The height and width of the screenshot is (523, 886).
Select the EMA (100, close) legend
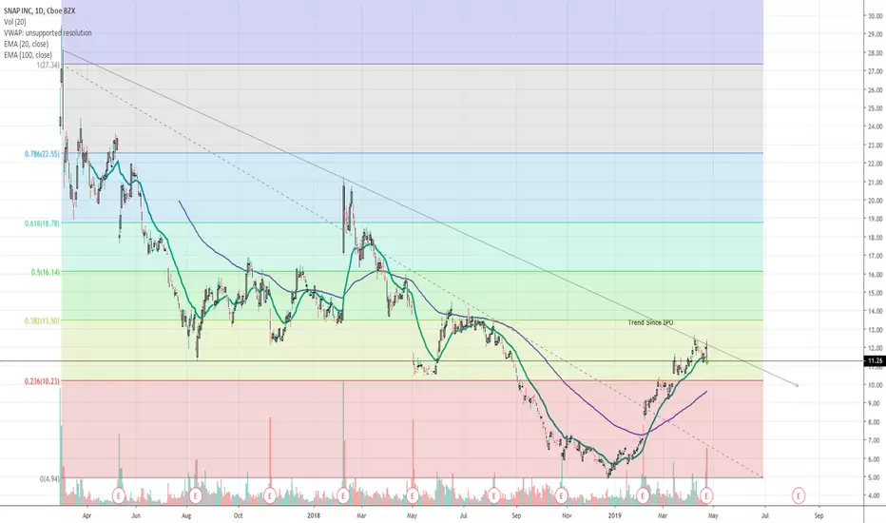pos(28,55)
